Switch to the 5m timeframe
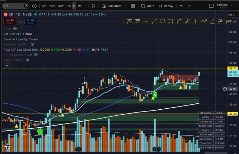Image resolution: width=239 pixels, height=154 pixels. coord(44,6)
